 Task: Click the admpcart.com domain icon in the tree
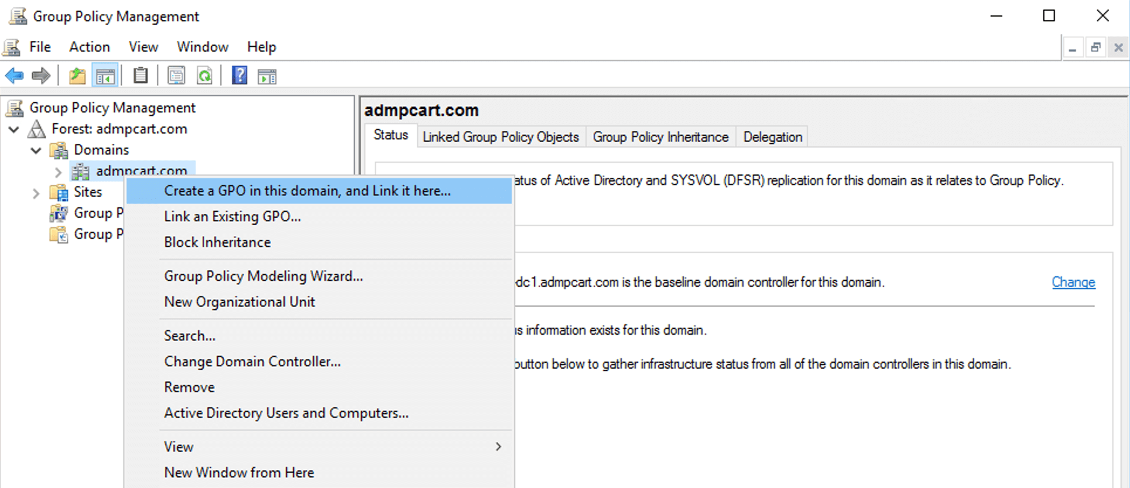[81, 171]
